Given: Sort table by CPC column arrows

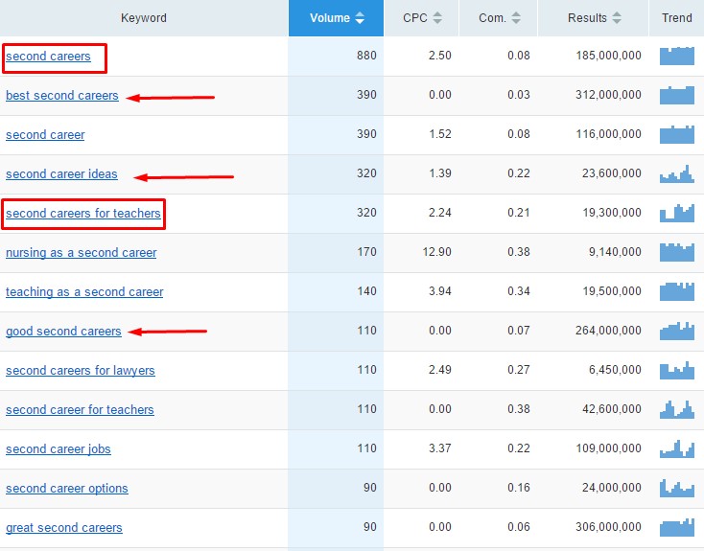Looking at the screenshot, I should pyautogui.click(x=437, y=18).
